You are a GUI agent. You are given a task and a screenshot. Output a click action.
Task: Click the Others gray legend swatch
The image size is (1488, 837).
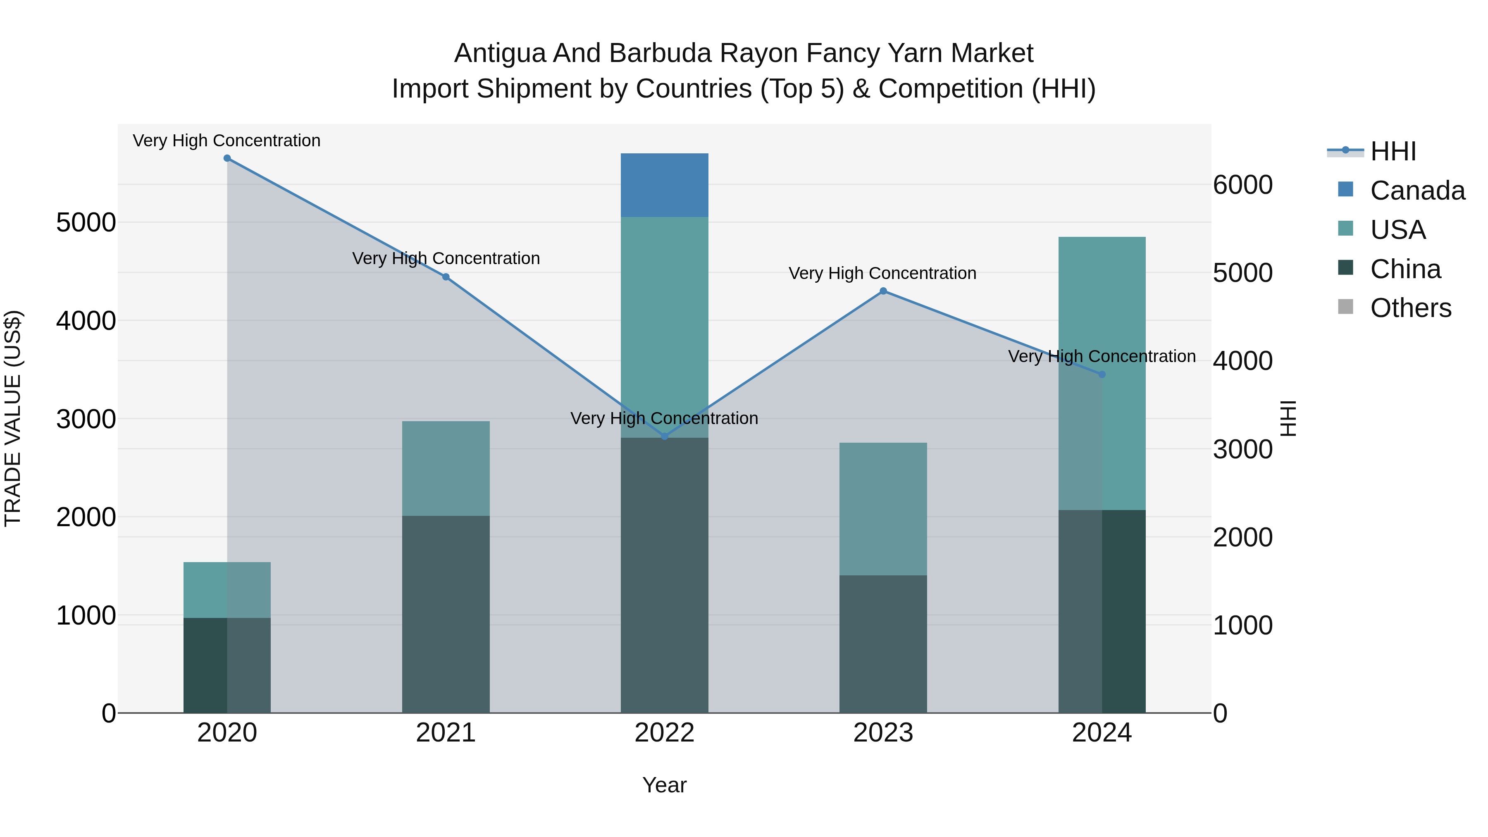(1345, 307)
